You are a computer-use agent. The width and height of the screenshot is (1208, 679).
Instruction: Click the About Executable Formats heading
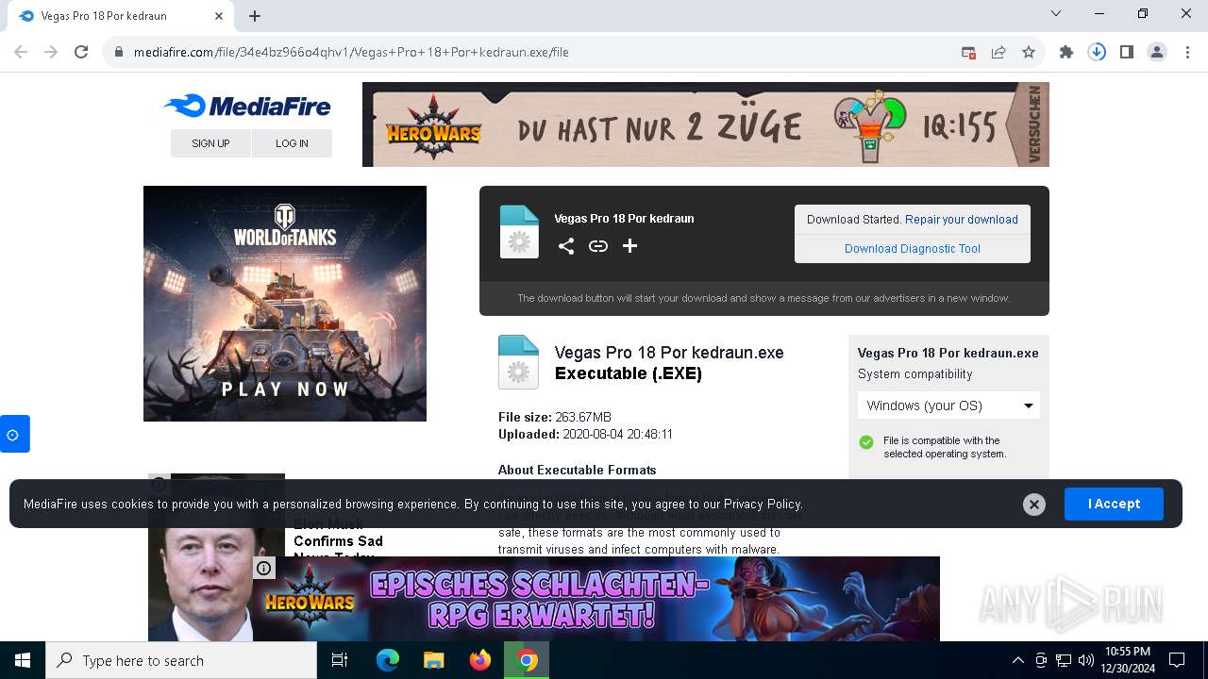coord(578,470)
